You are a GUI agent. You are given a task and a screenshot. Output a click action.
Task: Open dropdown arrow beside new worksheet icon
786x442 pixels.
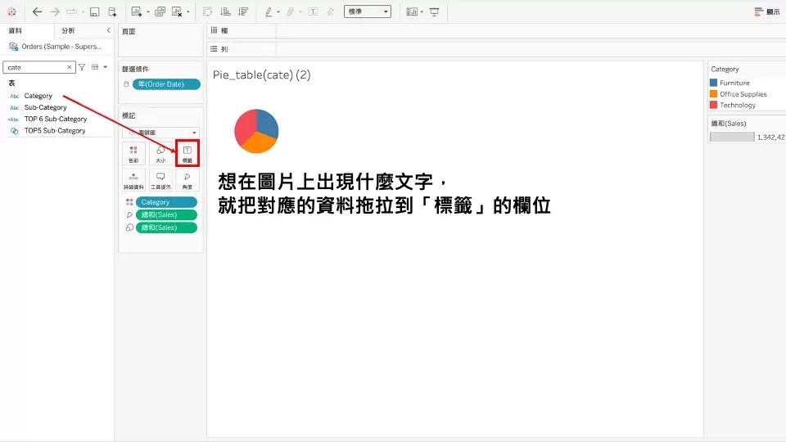[x=148, y=12]
